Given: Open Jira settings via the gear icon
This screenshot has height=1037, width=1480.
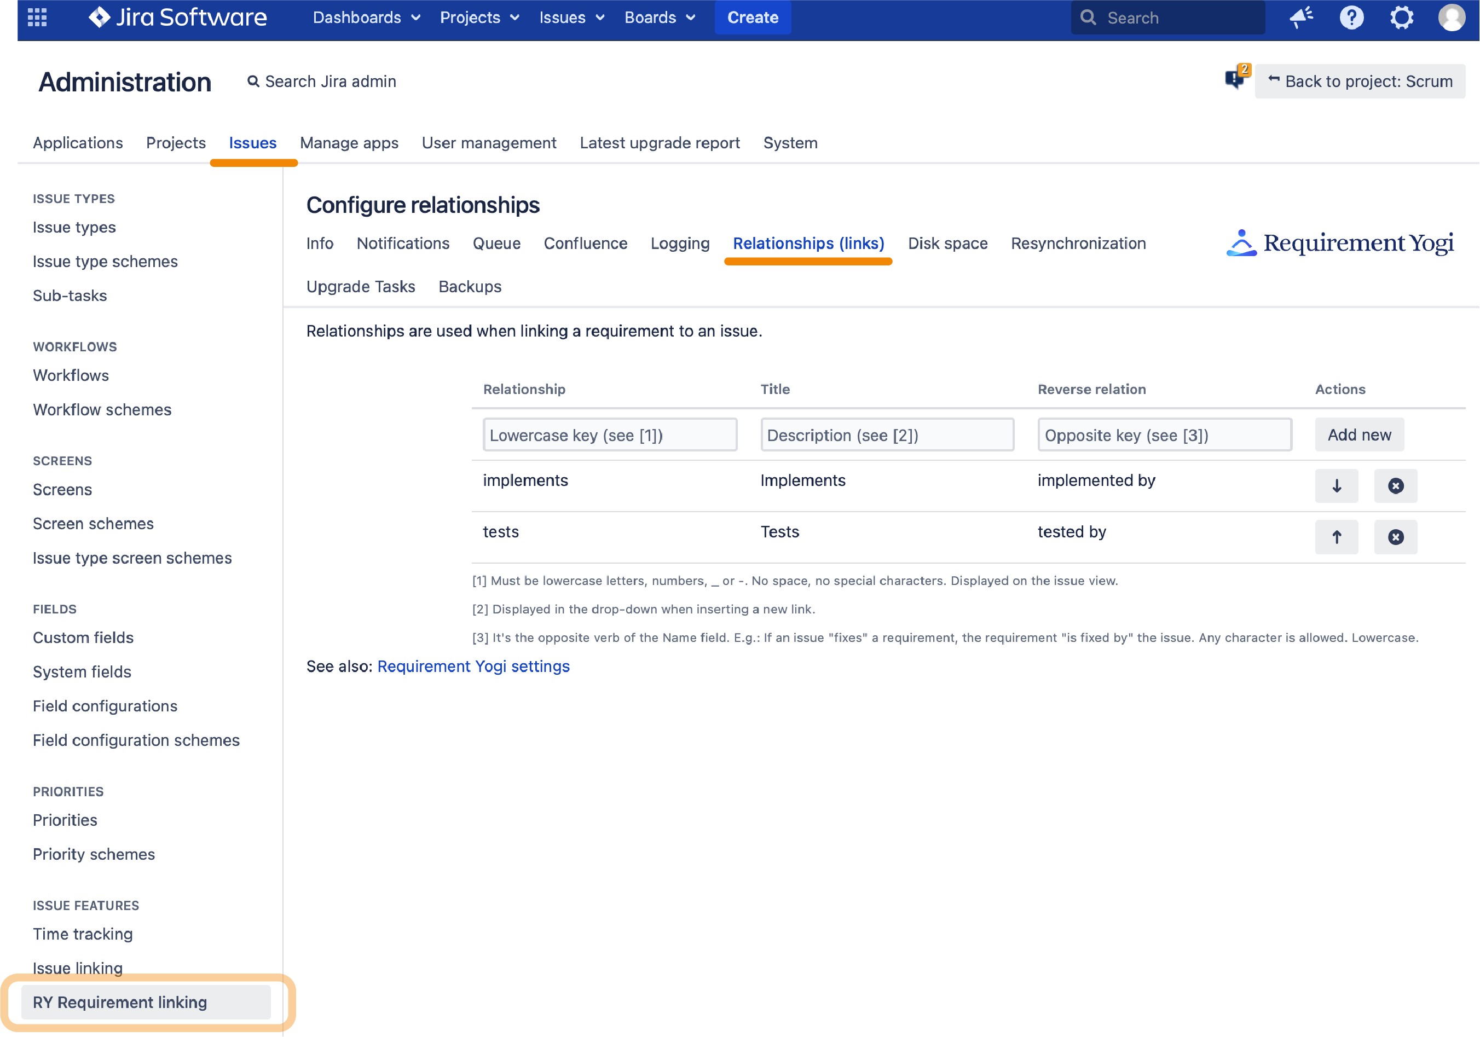Looking at the screenshot, I should (x=1402, y=18).
